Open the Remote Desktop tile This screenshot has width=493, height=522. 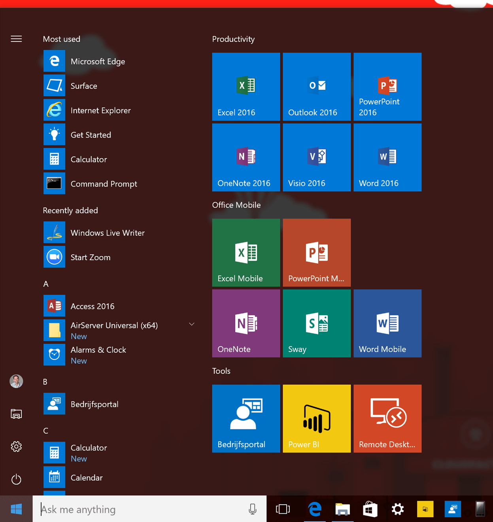[387, 418]
